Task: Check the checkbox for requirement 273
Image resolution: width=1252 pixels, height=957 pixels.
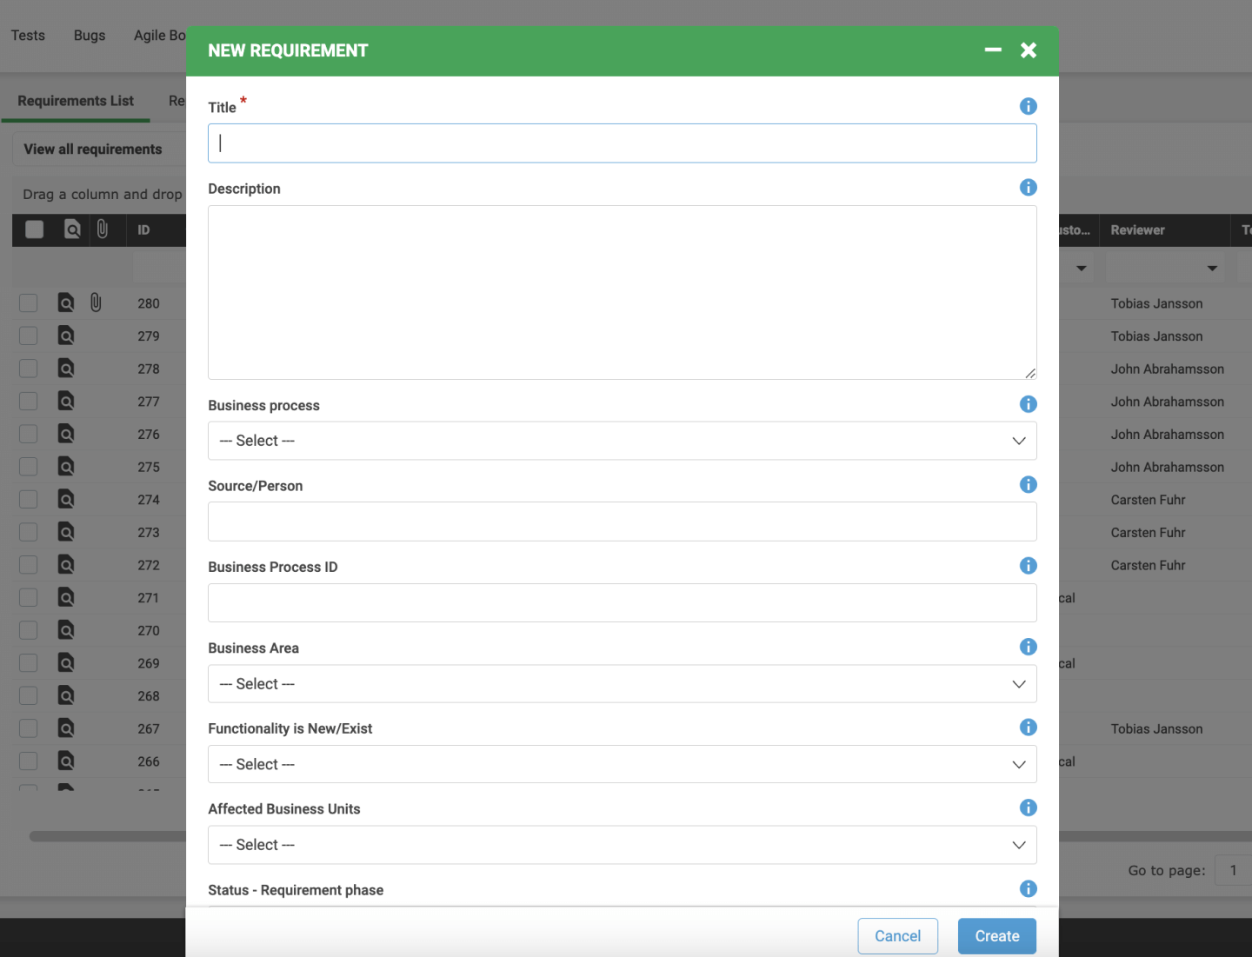Action: (x=28, y=531)
